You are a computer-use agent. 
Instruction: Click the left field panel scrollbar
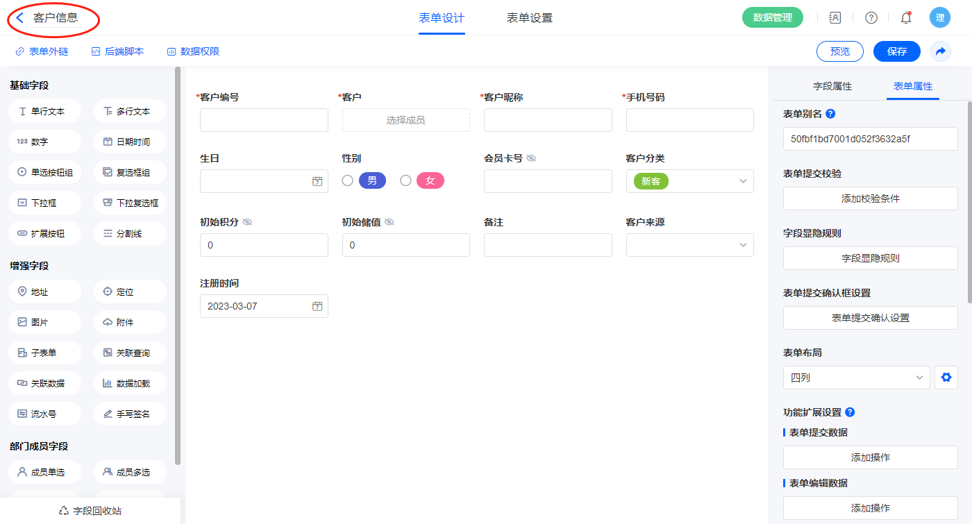click(x=178, y=264)
